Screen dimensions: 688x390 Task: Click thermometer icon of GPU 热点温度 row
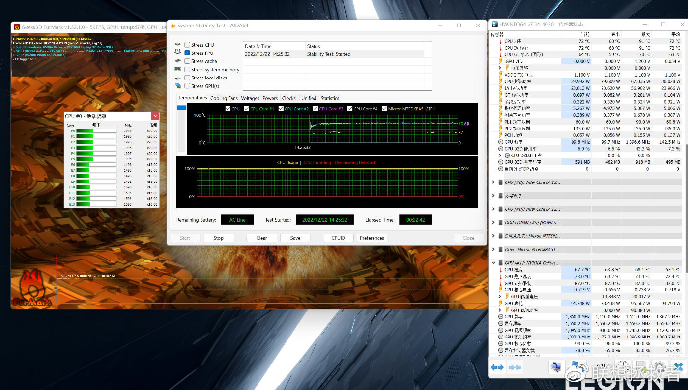tap(501, 277)
